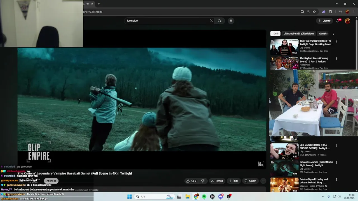The width and height of the screenshot is (358, 201).
Task: Click the İndir download button
Action: (234, 181)
